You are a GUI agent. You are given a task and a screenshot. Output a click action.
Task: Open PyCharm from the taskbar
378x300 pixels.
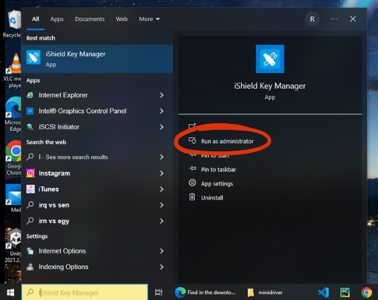[345, 292]
